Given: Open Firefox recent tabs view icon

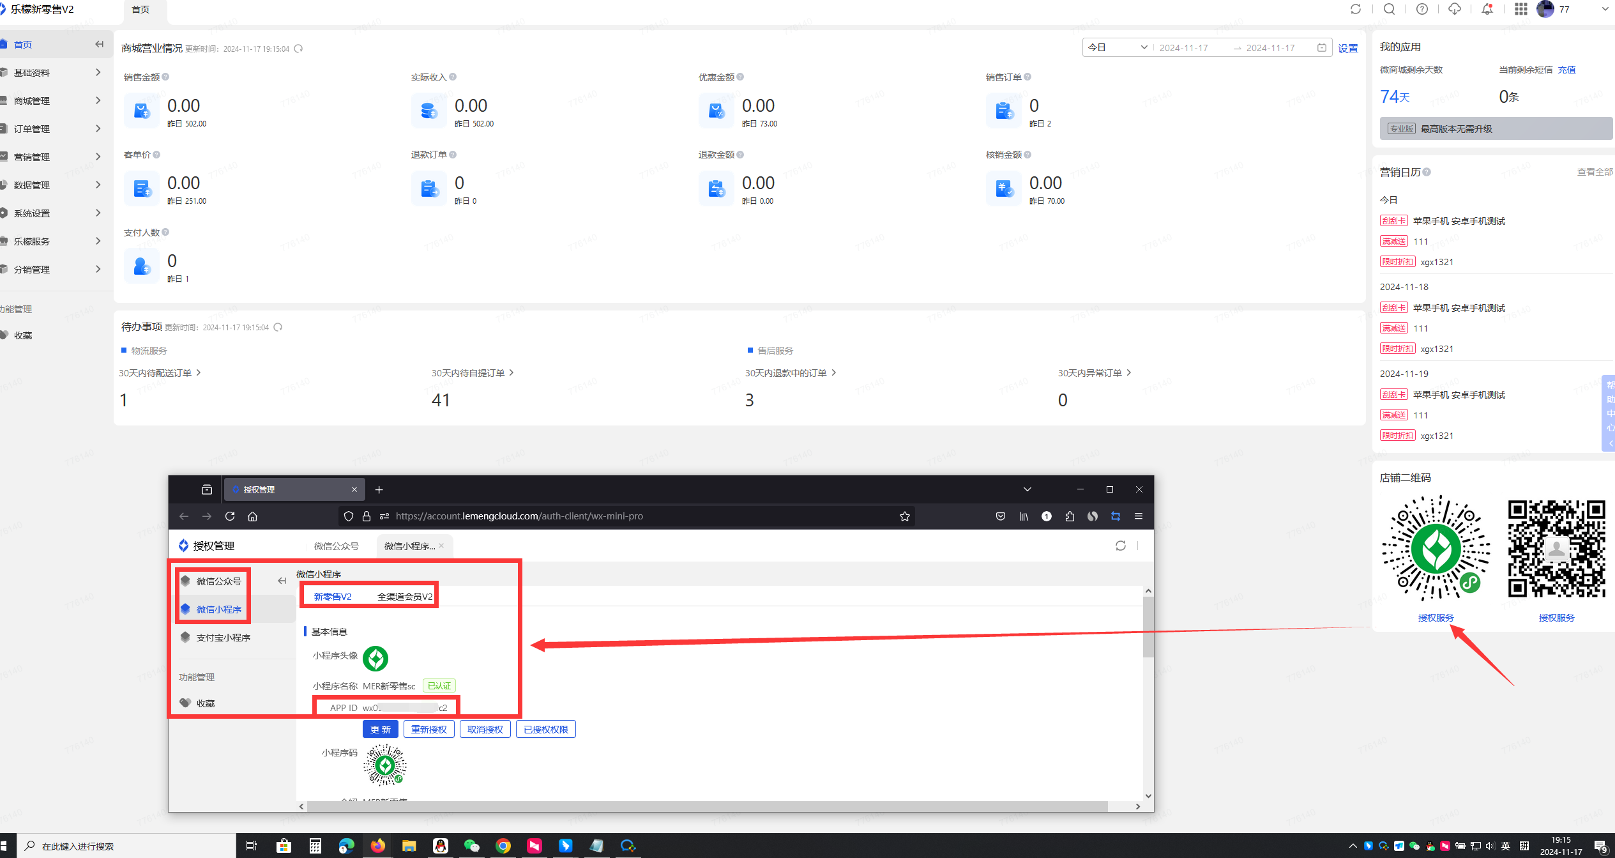Looking at the screenshot, I should [207, 489].
